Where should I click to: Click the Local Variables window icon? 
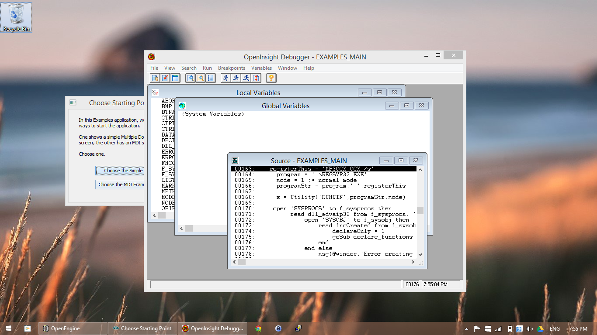pyautogui.click(x=155, y=92)
